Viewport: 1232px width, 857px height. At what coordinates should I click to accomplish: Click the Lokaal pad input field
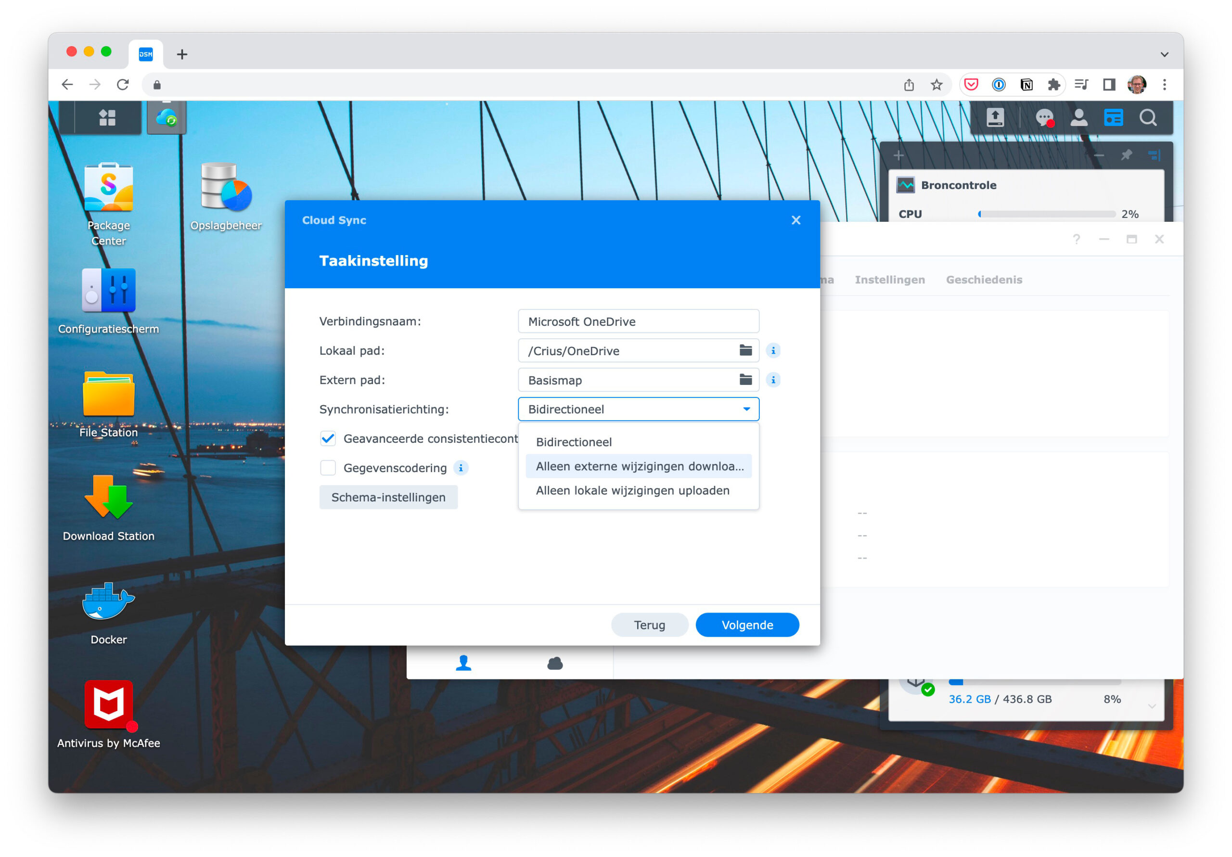[638, 350]
